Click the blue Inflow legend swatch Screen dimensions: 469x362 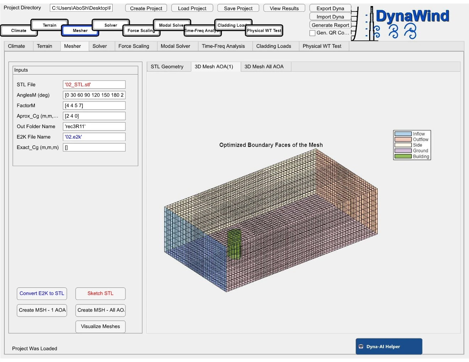click(x=403, y=134)
